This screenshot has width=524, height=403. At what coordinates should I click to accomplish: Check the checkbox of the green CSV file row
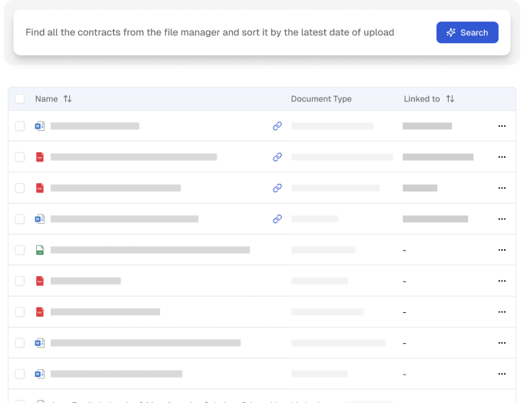[x=20, y=250]
